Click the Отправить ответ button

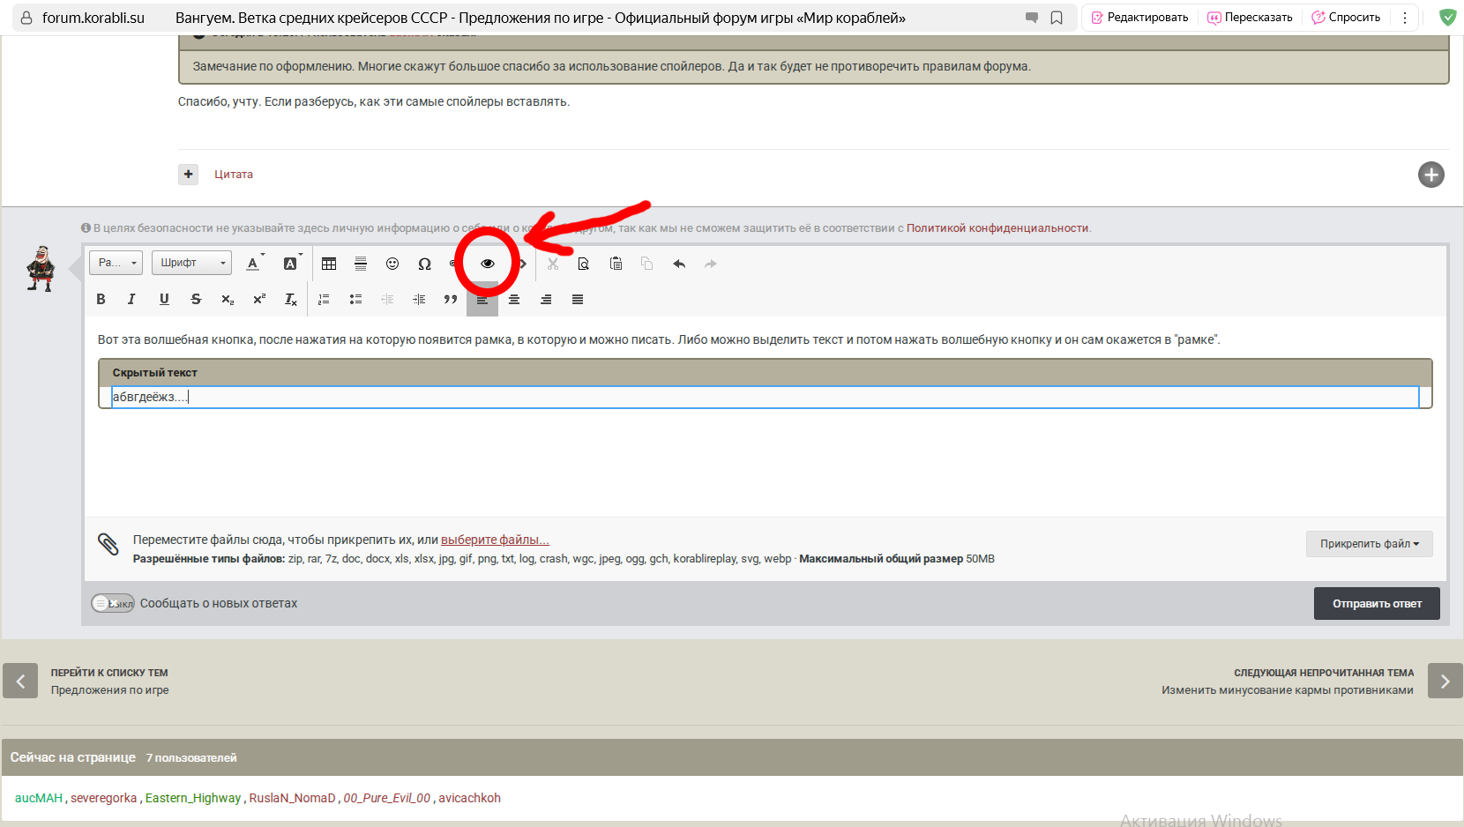[1377, 604]
